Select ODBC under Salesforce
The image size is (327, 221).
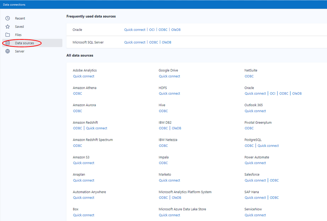274,180
